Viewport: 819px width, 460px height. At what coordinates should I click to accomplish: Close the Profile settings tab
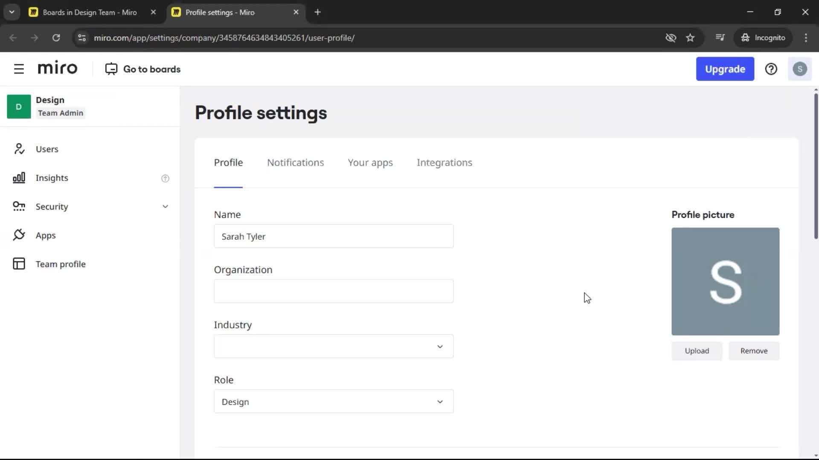296,12
